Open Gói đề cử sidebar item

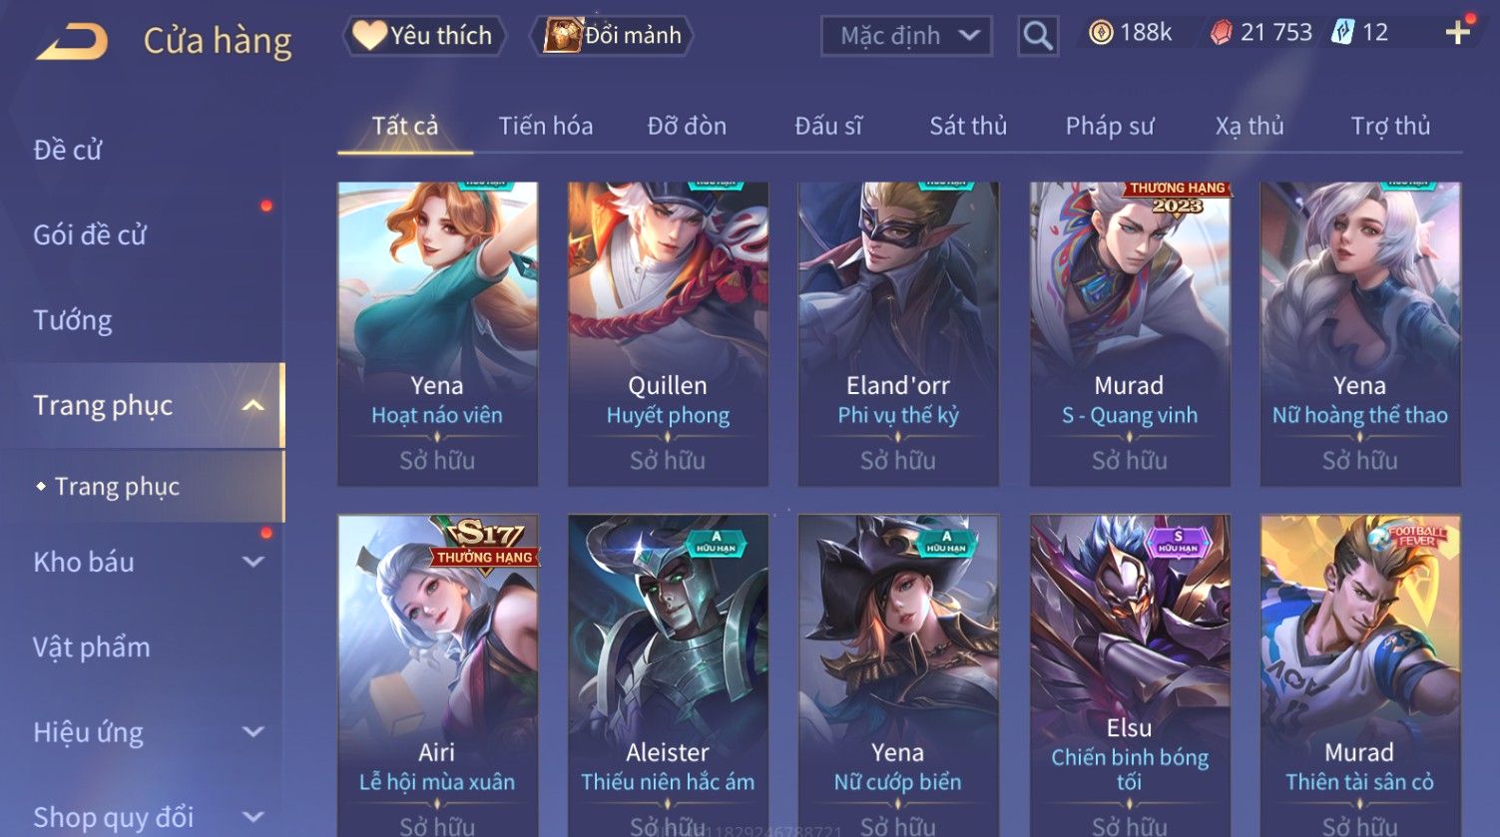pos(90,234)
